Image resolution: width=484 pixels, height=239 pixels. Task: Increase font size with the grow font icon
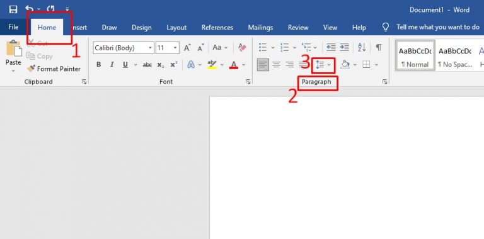187,48
